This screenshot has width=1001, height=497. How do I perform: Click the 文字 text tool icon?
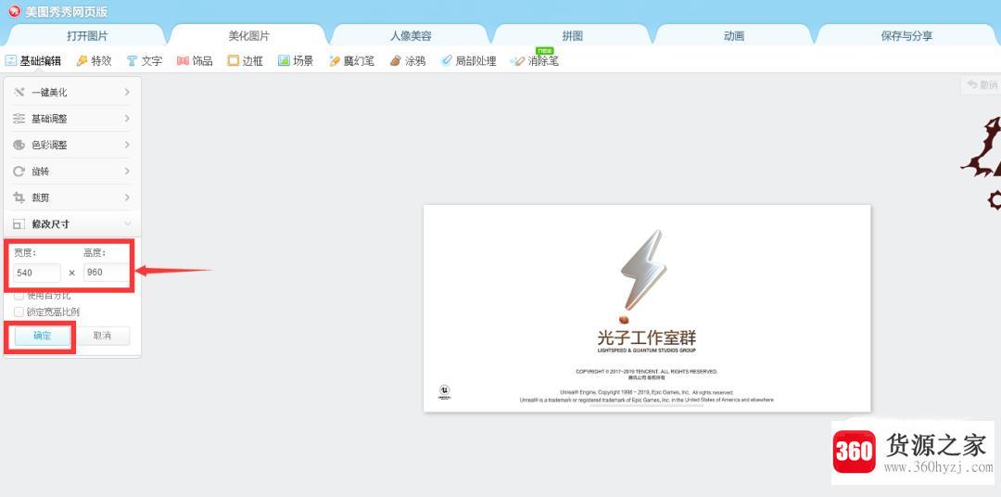[x=133, y=61]
